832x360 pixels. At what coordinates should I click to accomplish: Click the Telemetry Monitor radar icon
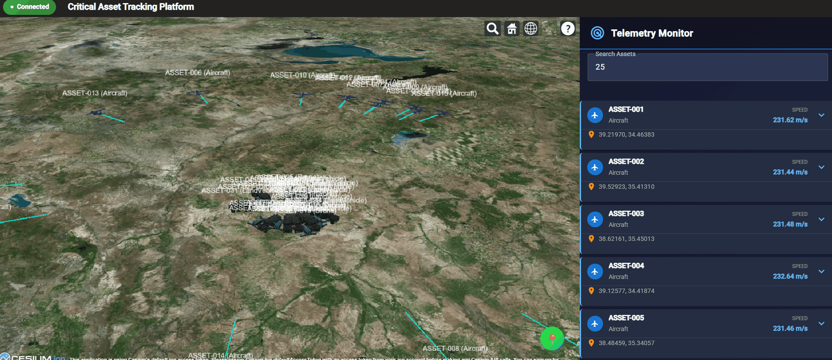point(597,33)
